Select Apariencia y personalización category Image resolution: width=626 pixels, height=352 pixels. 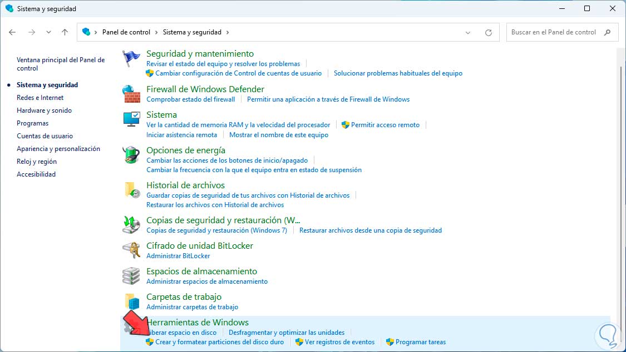click(58, 149)
